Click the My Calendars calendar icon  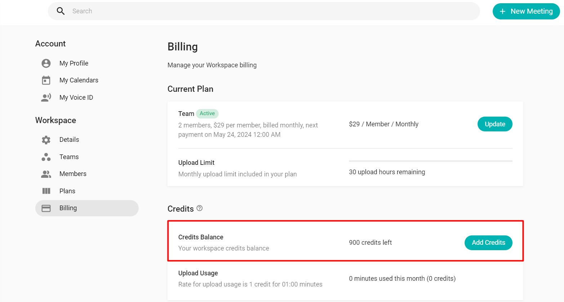pos(46,80)
